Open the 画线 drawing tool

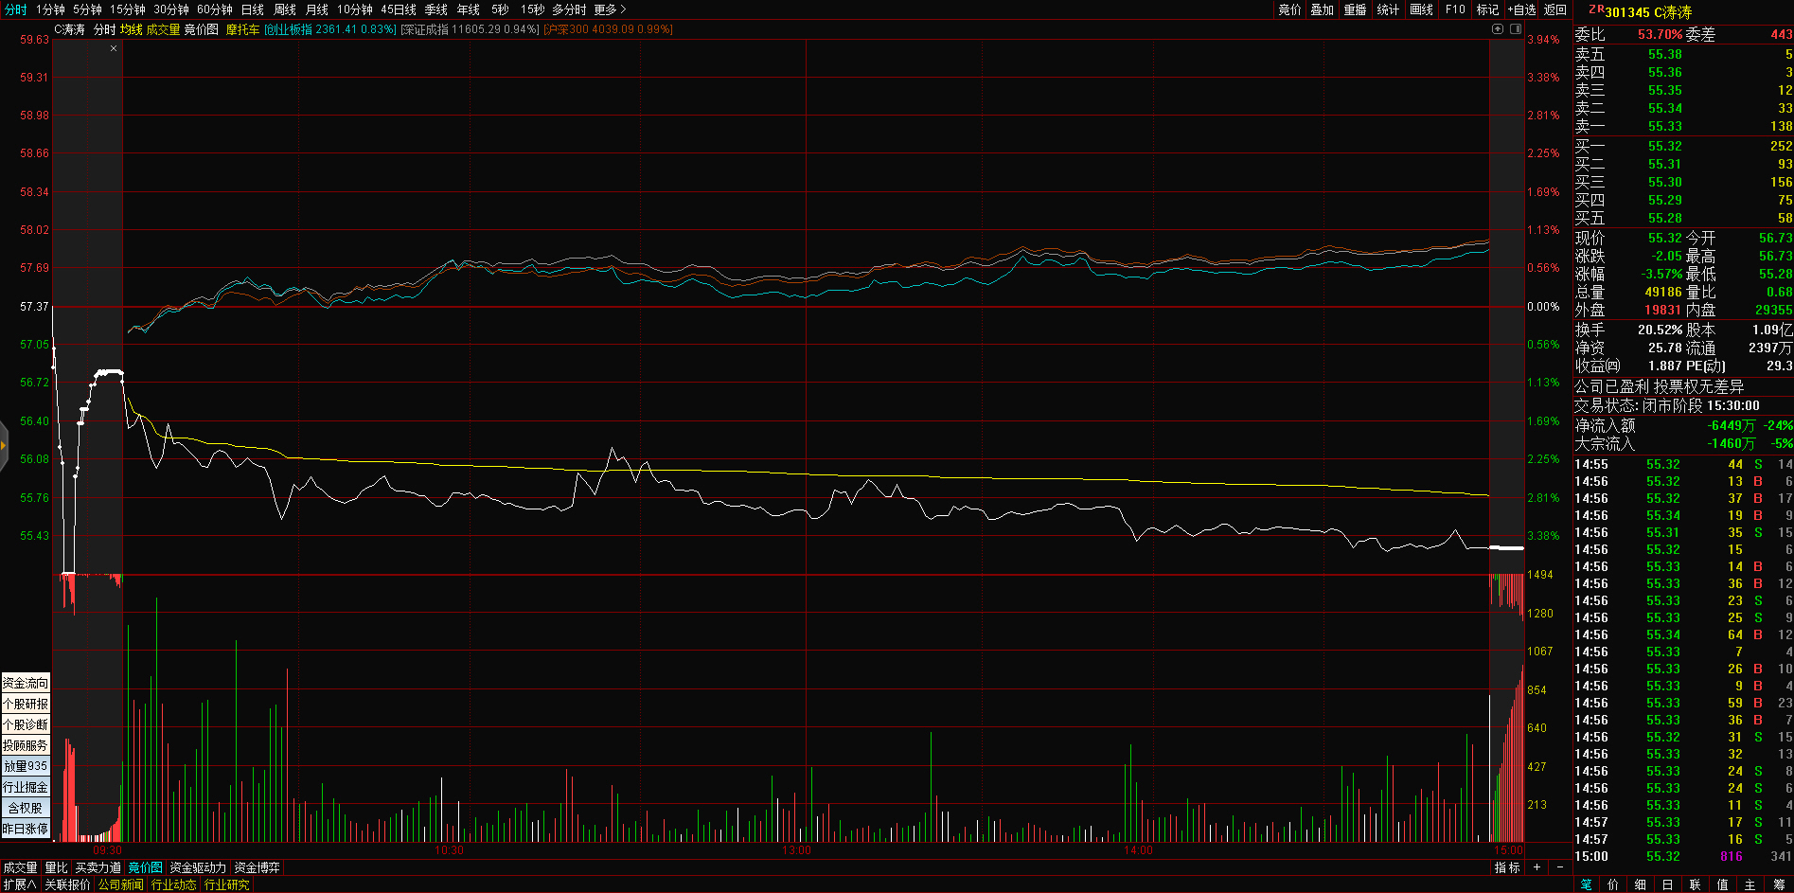[x=1421, y=9]
